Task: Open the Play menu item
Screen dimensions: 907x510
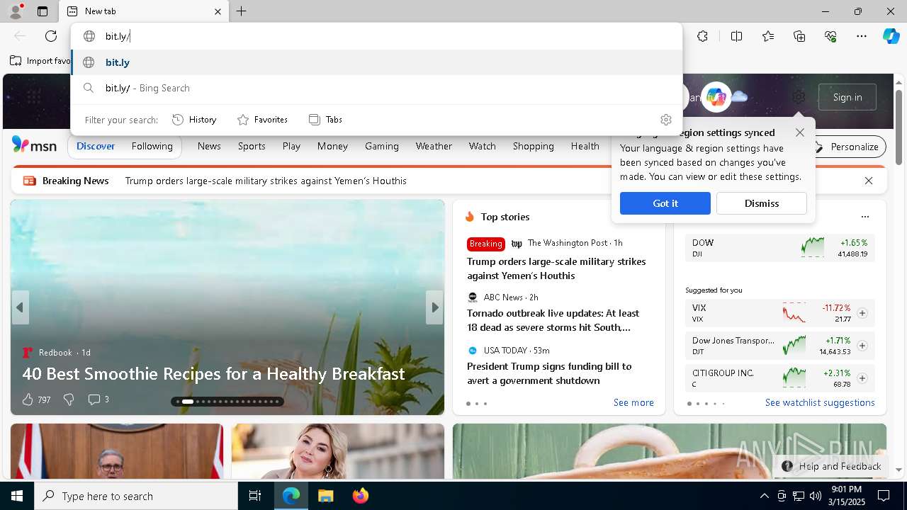Action: pyautogui.click(x=291, y=146)
